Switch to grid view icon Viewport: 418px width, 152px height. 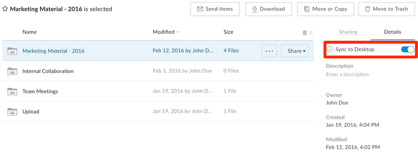click(310, 33)
